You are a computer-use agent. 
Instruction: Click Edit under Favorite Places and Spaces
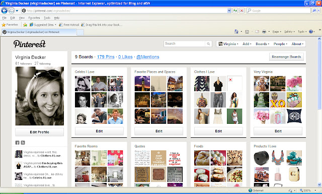(159, 131)
